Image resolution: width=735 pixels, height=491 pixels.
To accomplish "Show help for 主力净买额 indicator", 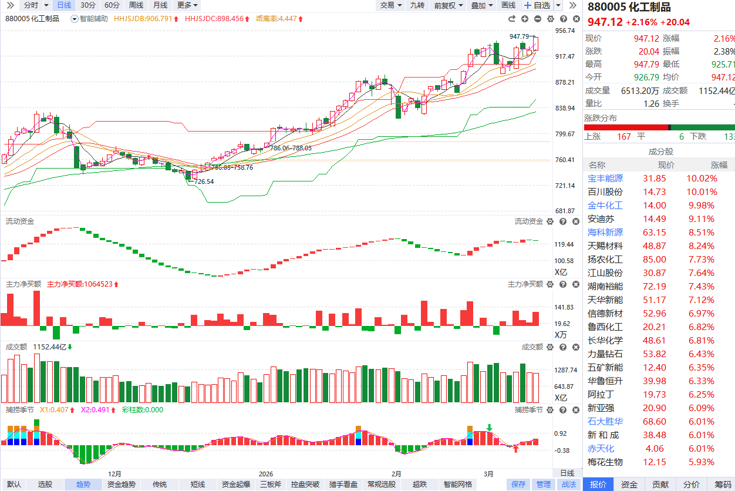I will tap(562, 284).
